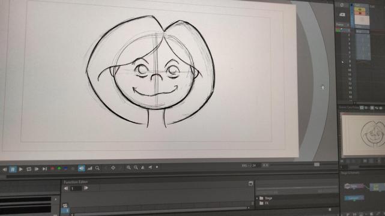The height and width of the screenshot is (216, 385).
Task: Click the spreadsheet icon below Function Editor
Action: 65,205
